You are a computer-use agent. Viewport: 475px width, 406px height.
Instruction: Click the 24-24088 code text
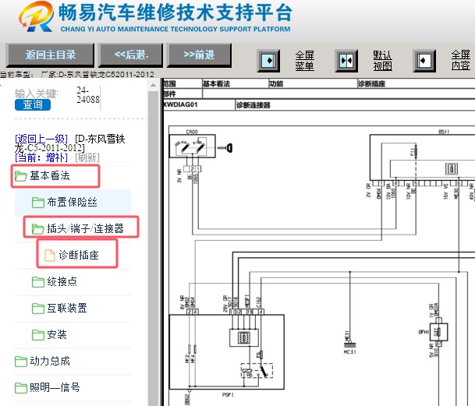pyautogui.click(x=87, y=95)
